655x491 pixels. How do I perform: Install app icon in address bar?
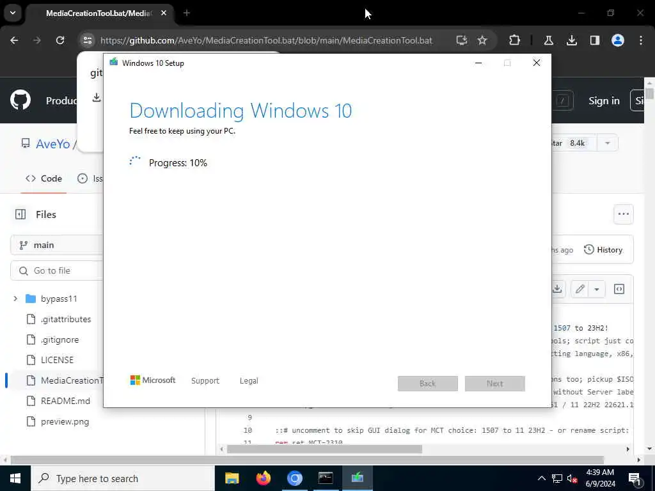(x=462, y=40)
